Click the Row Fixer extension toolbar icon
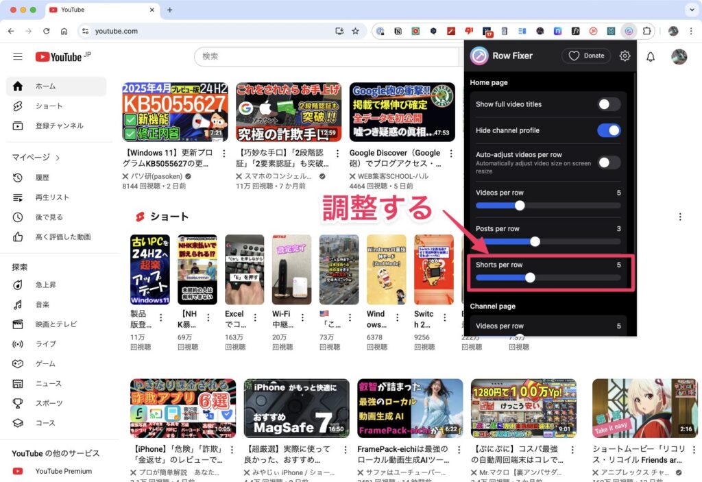The image size is (702, 482). [x=629, y=31]
